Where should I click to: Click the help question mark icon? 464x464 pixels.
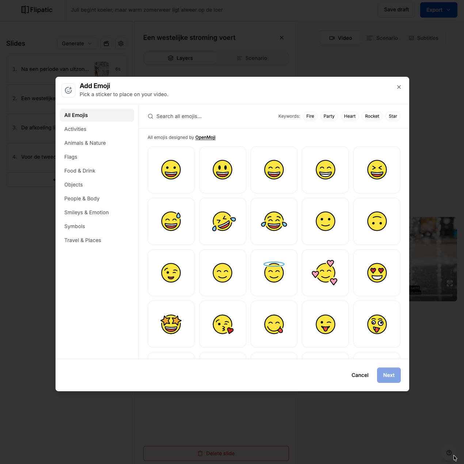point(449,453)
